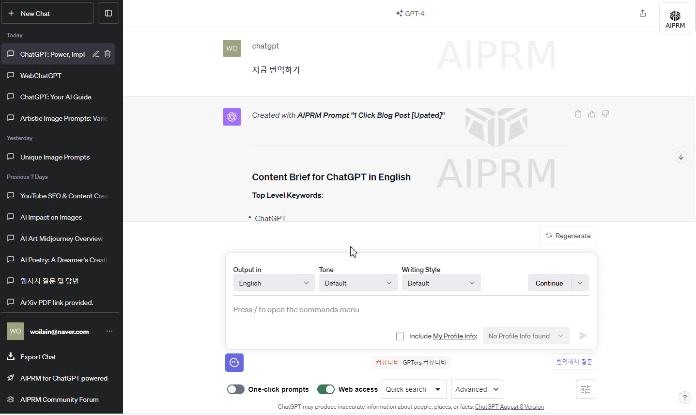The width and height of the screenshot is (696, 415).
Task: Click the rocket icon for AIPRM powered
Action: pyautogui.click(x=11, y=378)
